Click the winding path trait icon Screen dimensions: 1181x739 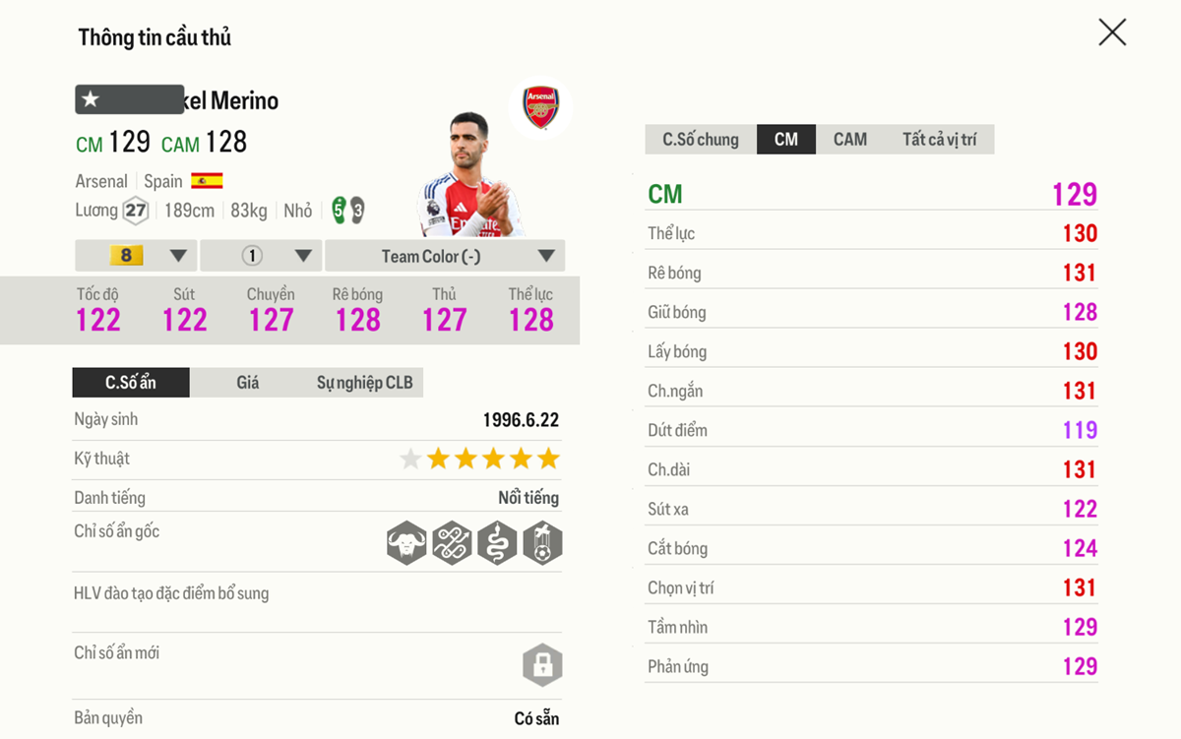(x=452, y=542)
